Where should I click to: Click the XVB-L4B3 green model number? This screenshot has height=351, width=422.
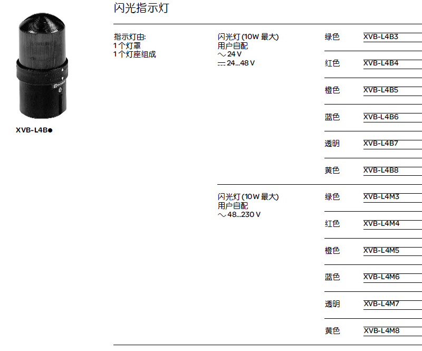(x=380, y=36)
